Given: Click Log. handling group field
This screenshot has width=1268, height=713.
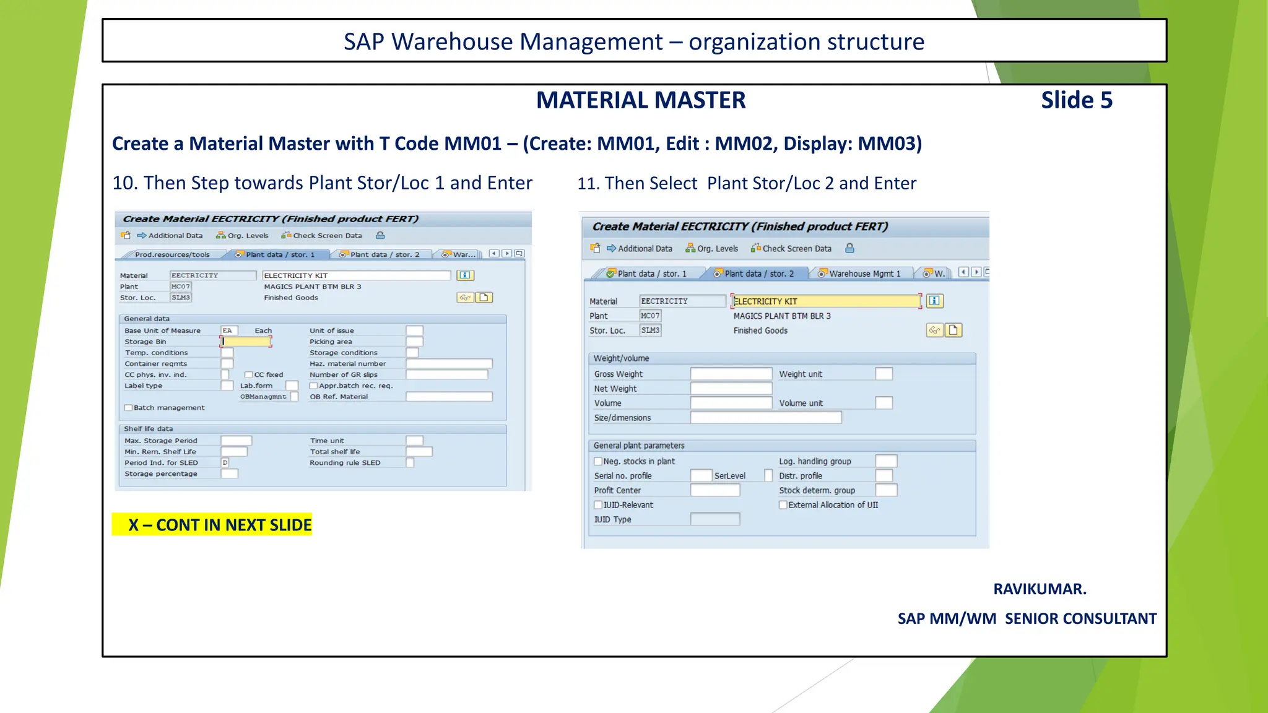Looking at the screenshot, I should pos(886,461).
